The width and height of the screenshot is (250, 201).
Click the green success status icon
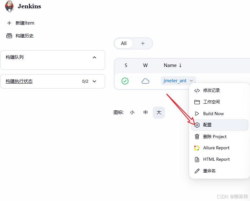[x=125, y=81]
